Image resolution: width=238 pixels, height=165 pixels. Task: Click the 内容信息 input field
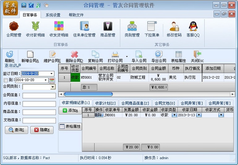39,104
